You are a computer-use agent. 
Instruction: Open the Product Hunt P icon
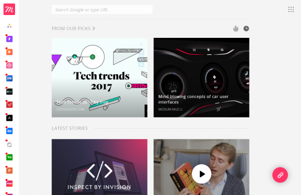pyautogui.click(x=9, y=170)
